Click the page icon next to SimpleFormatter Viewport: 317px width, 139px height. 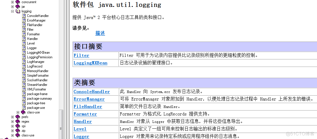(24, 76)
